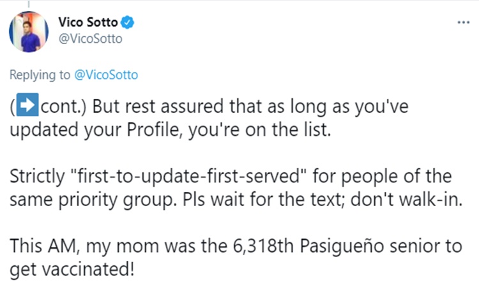Screen dimensions: 479x287
Task: Click the grey 'Replying to' label
Action: pos(40,75)
